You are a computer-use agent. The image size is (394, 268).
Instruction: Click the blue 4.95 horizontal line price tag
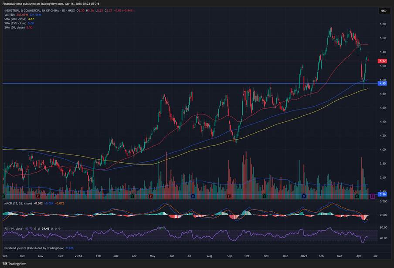point(382,83)
